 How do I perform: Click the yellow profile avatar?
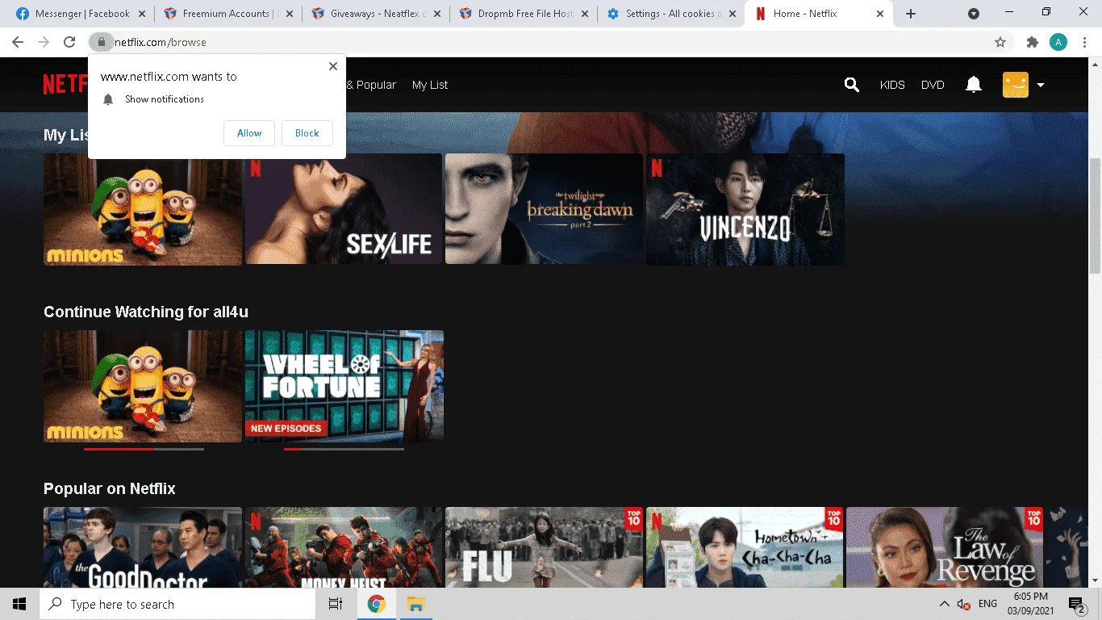(x=1015, y=85)
